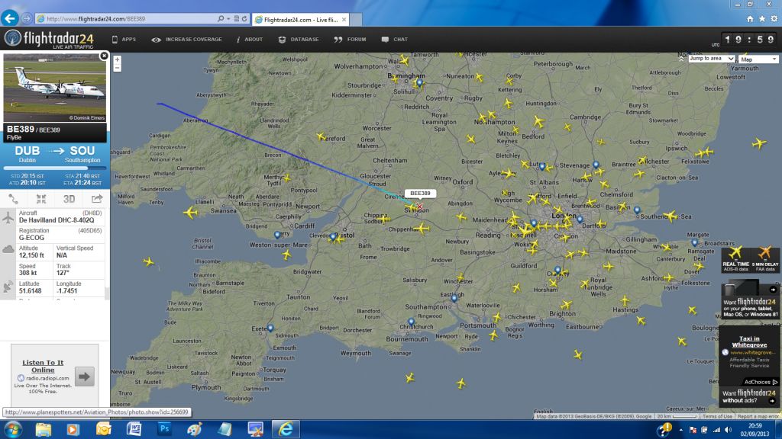Expand the Jump to area dropdown

[711, 59]
